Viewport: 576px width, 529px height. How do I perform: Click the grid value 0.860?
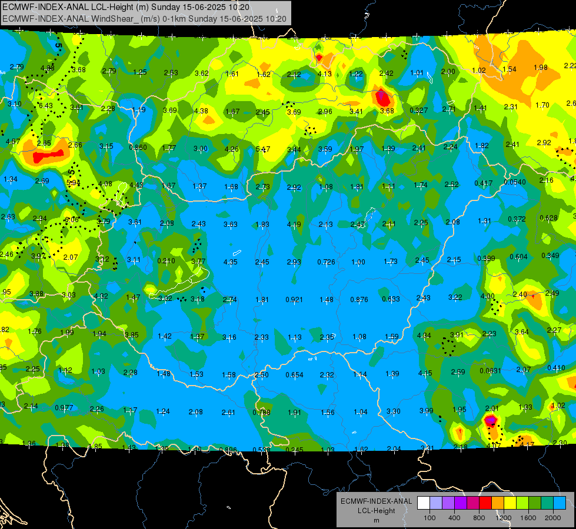tap(138, 147)
